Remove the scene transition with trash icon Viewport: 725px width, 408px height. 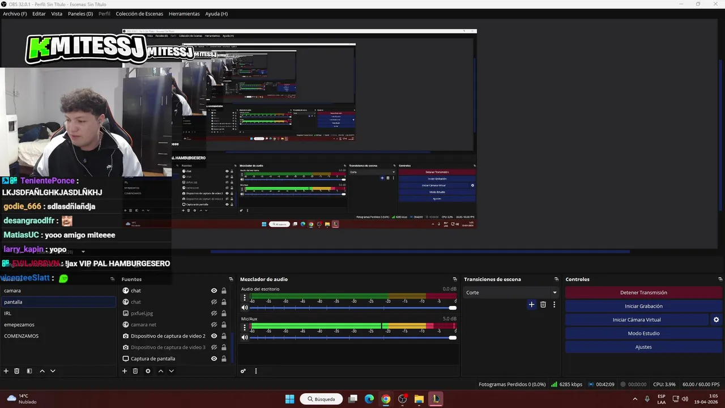coord(543,304)
